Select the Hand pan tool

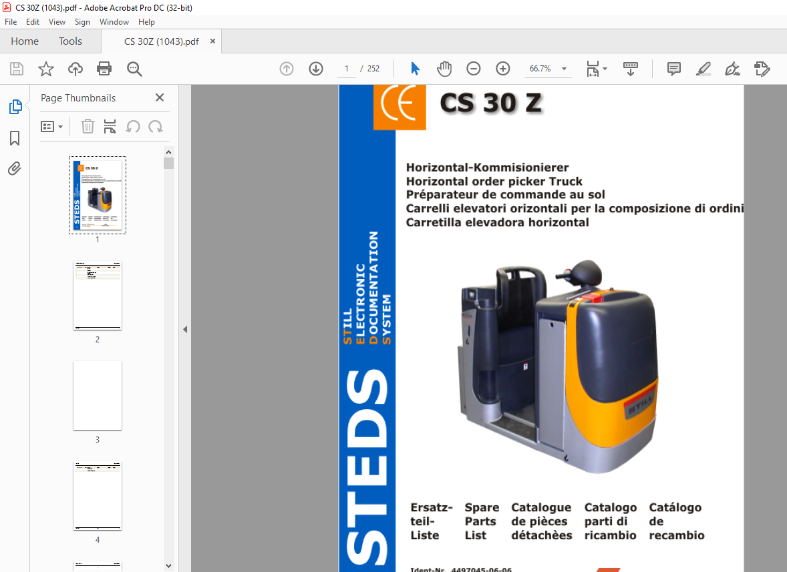[444, 69]
